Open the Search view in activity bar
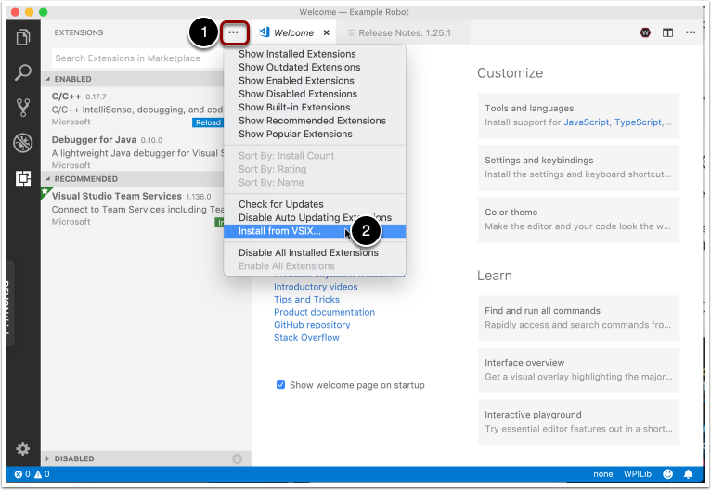 point(23,72)
